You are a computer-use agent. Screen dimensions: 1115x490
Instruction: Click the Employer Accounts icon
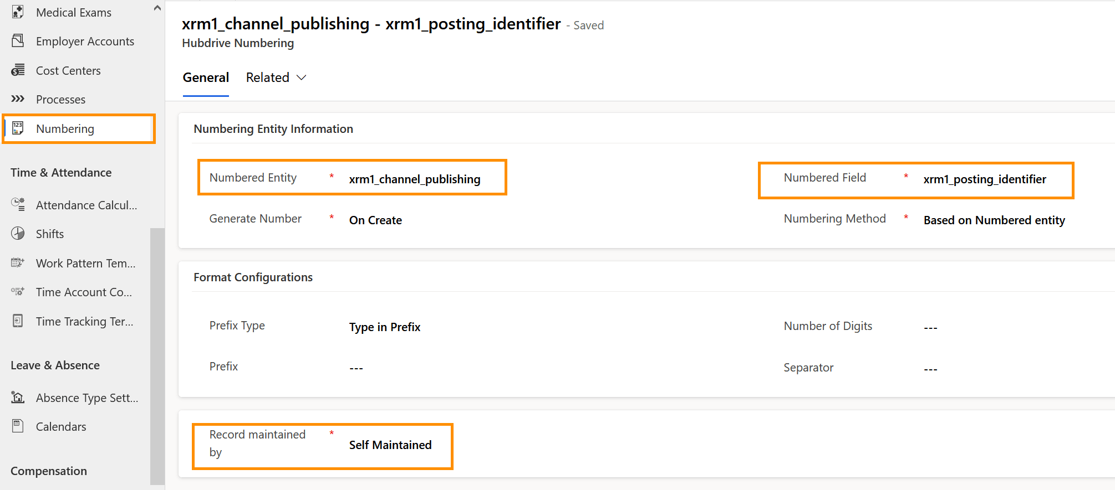tap(18, 41)
